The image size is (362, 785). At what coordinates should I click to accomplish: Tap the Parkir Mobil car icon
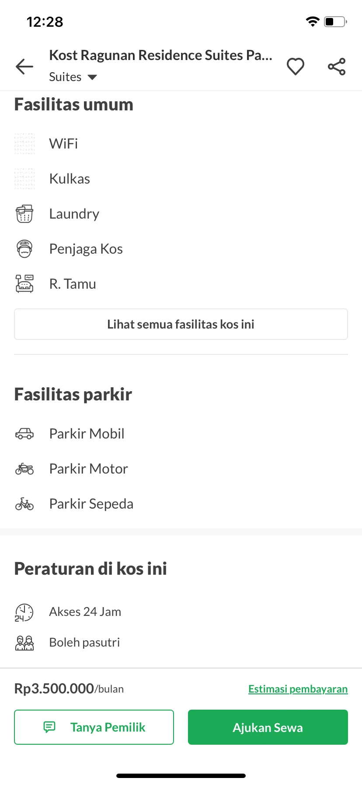(24, 434)
